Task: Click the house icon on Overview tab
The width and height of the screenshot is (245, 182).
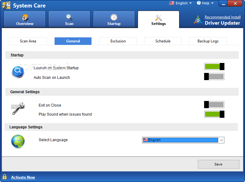Action: (x=25, y=17)
